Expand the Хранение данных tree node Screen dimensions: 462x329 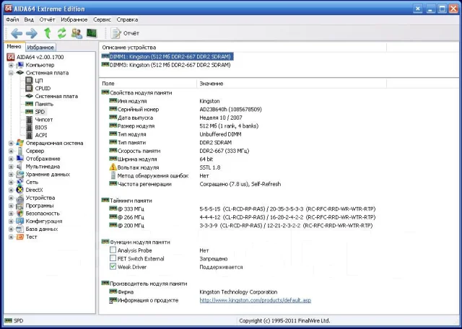click(x=11, y=175)
